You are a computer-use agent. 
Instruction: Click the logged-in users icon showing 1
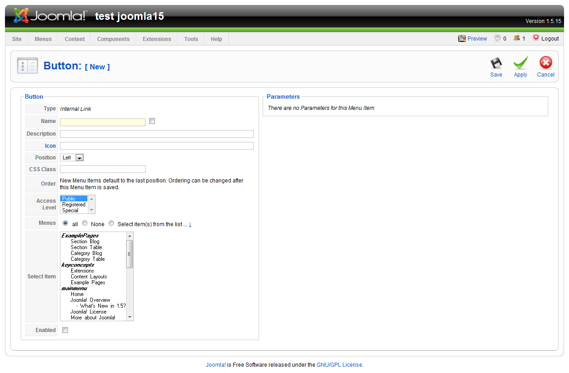tap(517, 38)
